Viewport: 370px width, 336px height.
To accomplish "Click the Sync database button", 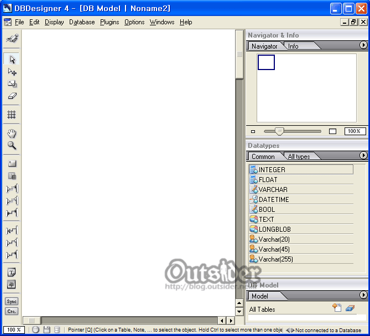I will click(x=12, y=301).
